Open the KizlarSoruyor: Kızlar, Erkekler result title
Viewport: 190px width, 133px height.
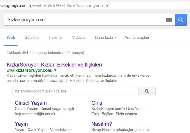tap(54, 64)
